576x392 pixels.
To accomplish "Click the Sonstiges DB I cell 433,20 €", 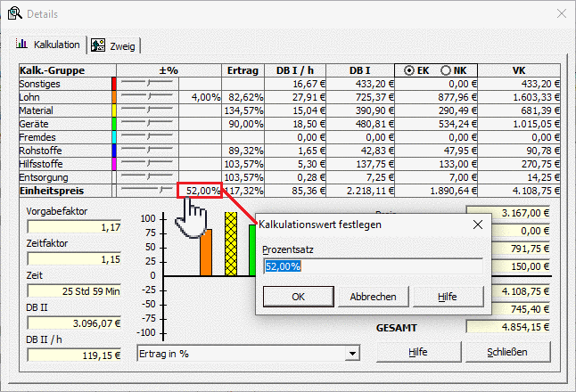I will click(x=360, y=84).
